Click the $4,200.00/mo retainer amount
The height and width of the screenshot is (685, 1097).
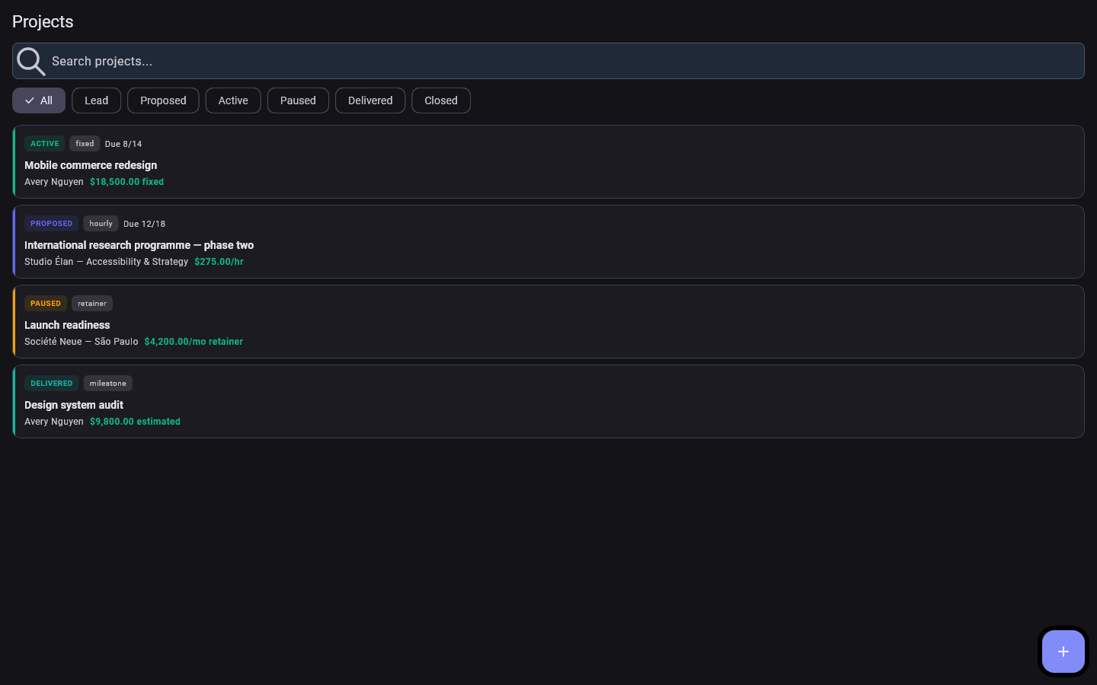(193, 342)
